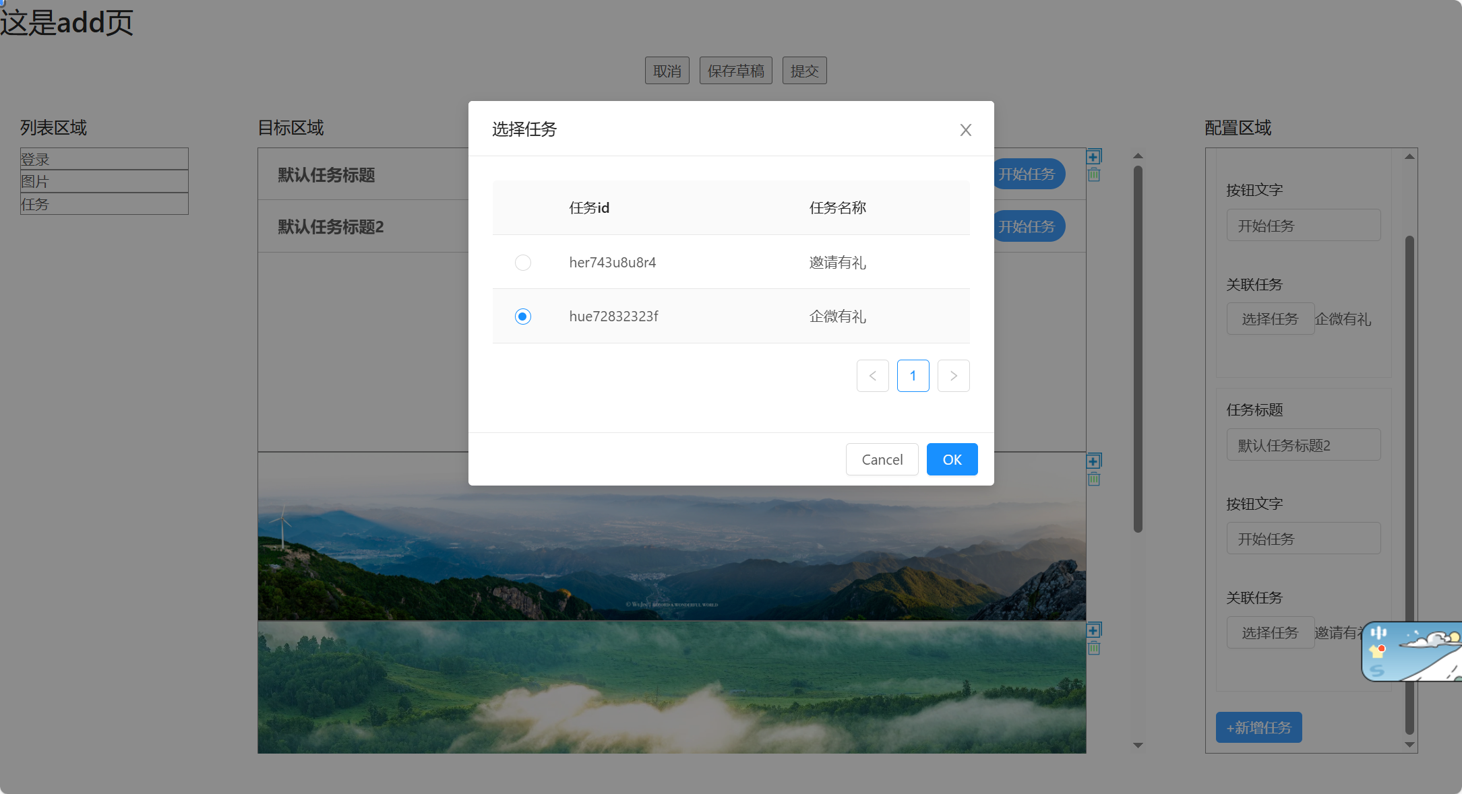This screenshot has width=1462, height=794.
Task: Click the trash icon to delete first task block
Action: coord(1094,174)
